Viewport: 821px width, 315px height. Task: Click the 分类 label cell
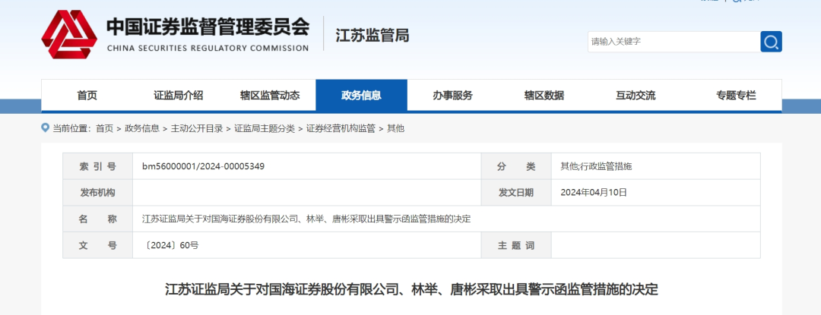(x=516, y=166)
